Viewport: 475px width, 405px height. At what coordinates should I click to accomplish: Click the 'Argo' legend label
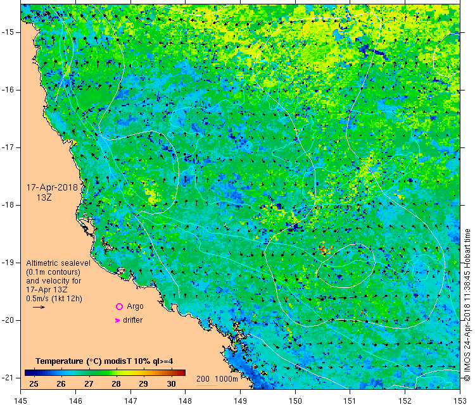point(135,307)
